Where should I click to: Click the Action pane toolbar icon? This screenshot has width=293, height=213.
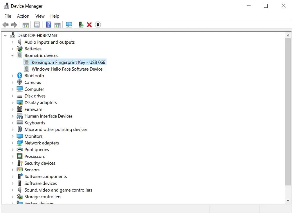[57, 25]
